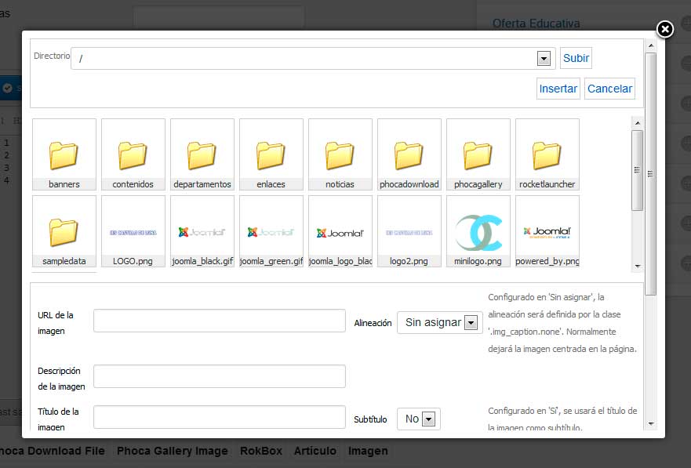Open the banners folder
This screenshot has height=468, width=691.
[64, 155]
